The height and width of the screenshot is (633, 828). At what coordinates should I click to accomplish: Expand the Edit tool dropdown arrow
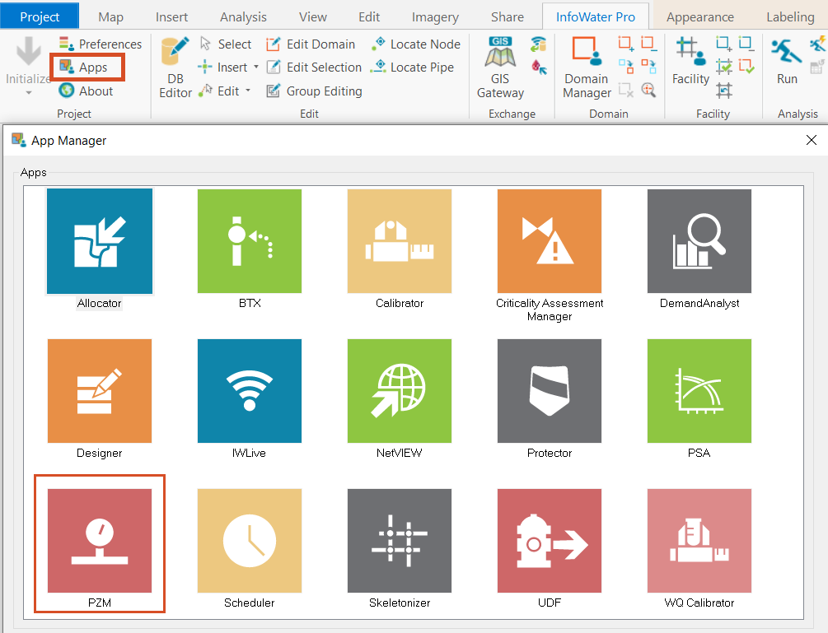248,91
